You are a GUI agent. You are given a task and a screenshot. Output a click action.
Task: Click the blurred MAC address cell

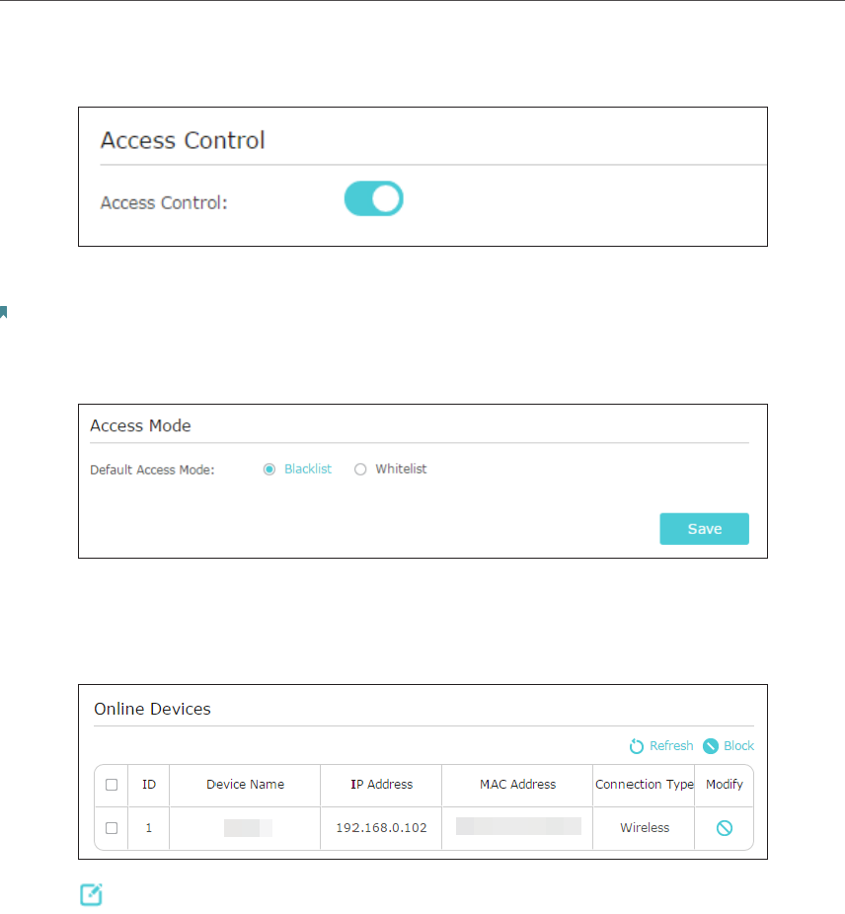pos(518,827)
